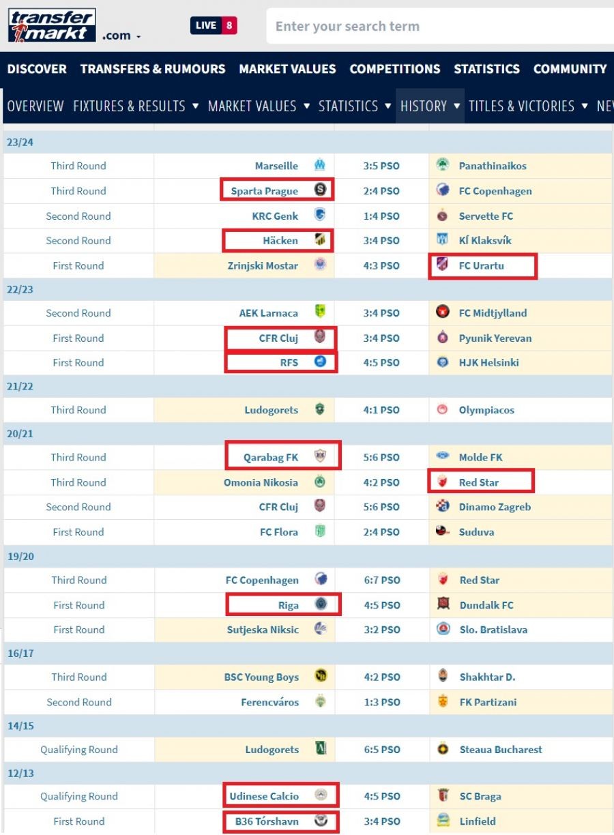The width and height of the screenshot is (614, 835).
Task: Click the Sparta Prague club crest
Action: pos(320,190)
